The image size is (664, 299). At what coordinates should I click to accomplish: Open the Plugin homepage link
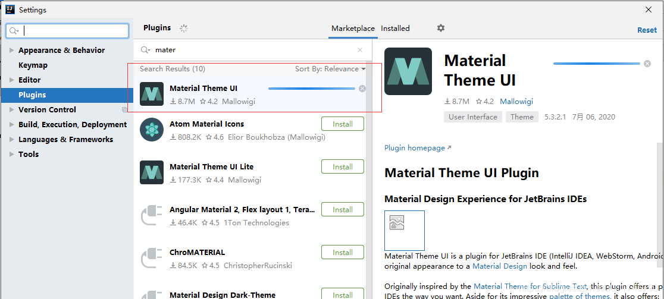[418, 148]
